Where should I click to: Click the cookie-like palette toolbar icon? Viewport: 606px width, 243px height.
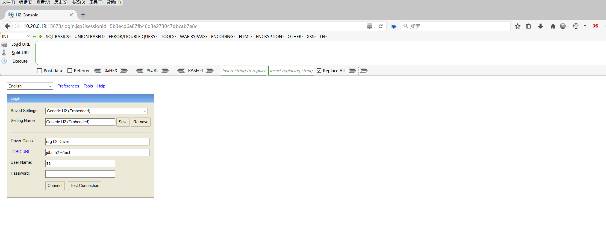pyautogui.click(x=576, y=26)
